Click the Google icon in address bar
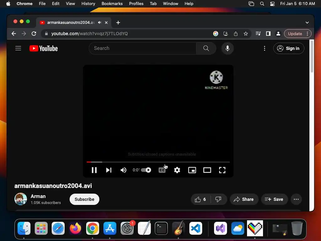The height and width of the screenshot is (241, 321). [216, 34]
